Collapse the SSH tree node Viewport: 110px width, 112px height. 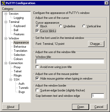coord(11,80)
